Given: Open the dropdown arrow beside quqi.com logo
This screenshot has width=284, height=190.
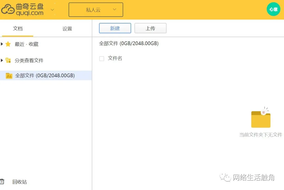Looking at the screenshot, I should (x=52, y=9).
